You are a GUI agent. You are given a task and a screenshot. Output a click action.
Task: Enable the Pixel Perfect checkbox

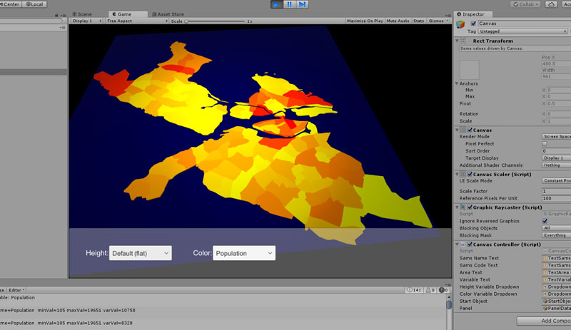tap(545, 143)
